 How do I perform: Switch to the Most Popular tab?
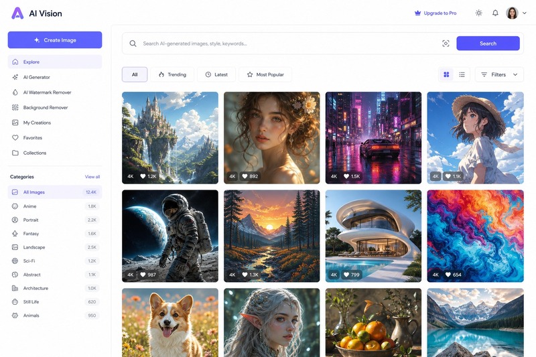click(265, 74)
